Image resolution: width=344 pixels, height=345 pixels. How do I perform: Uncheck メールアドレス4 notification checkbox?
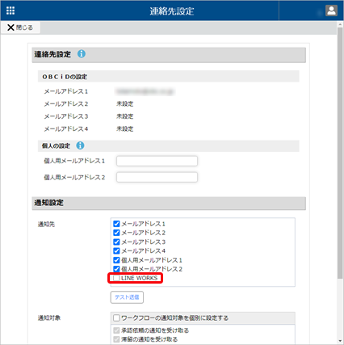click(x=116, y=251)
